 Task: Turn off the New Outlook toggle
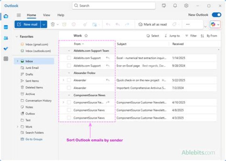point(217,15)
